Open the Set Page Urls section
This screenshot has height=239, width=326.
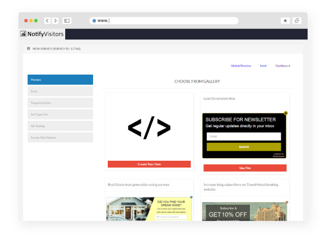60,115
